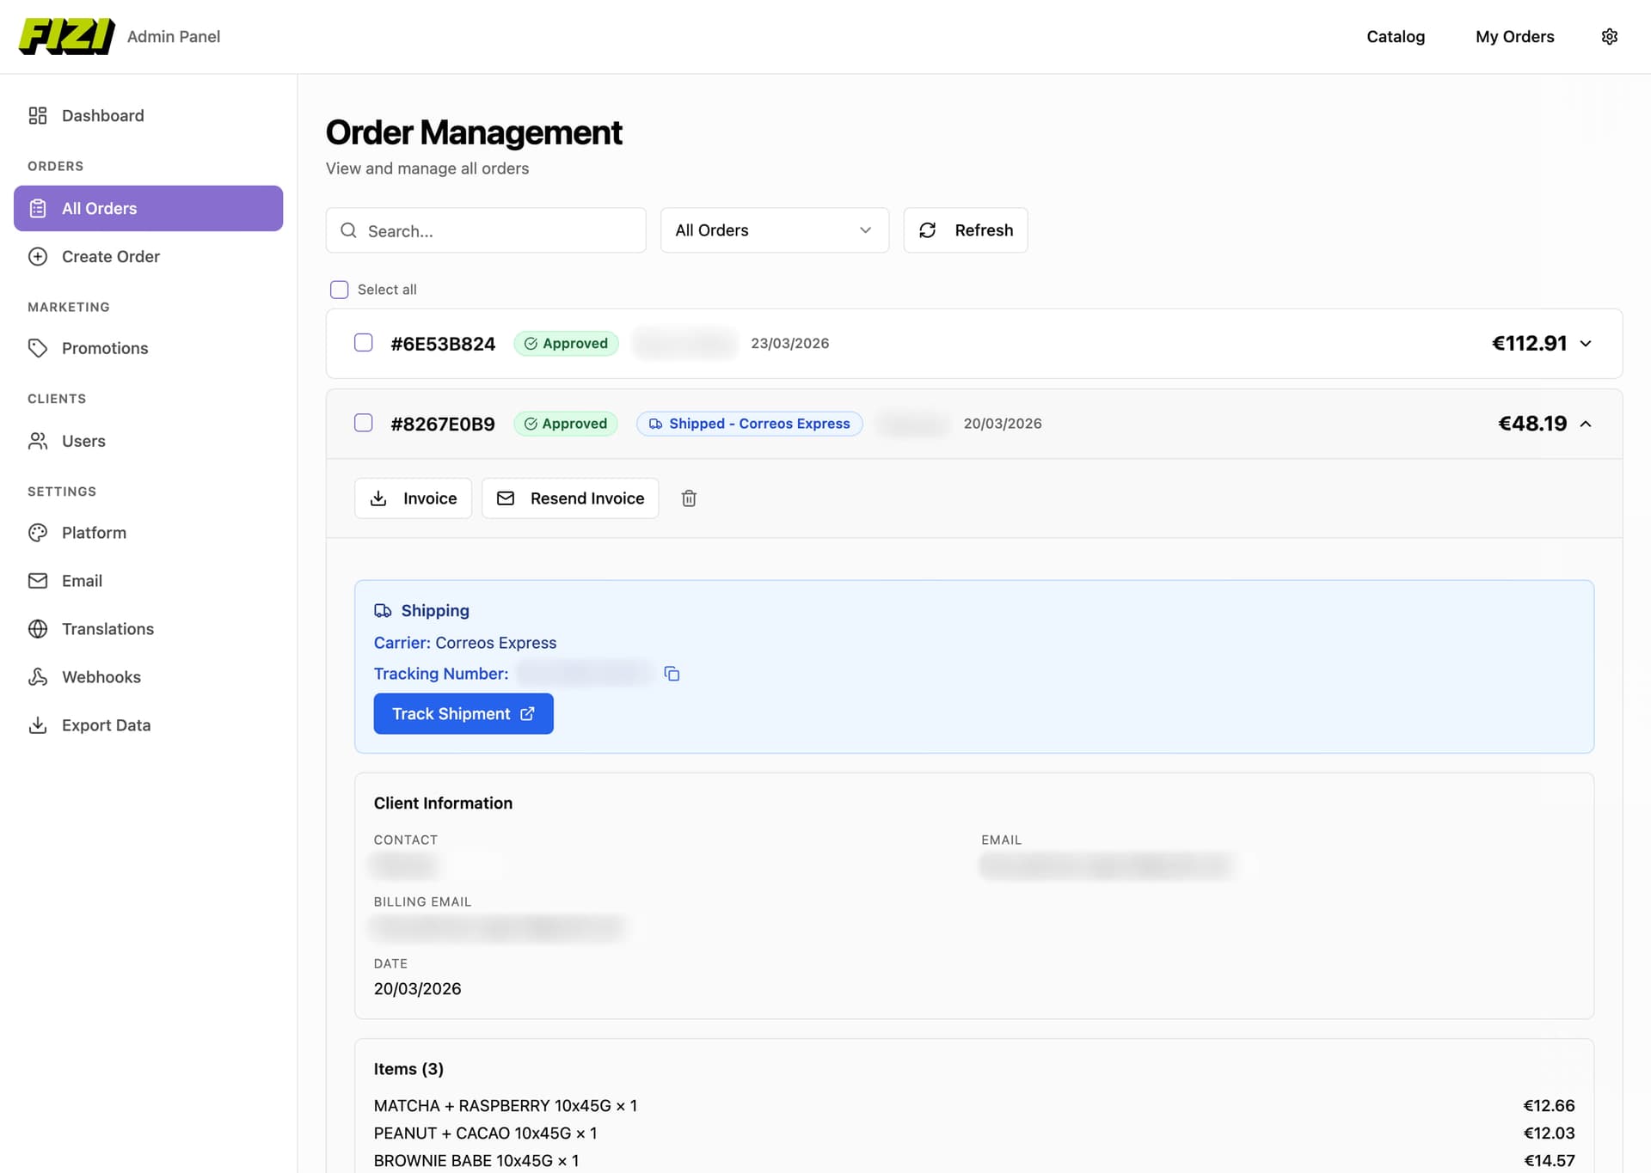Check the Select all checkbox
The height and width of the screenshot is (1173, 1651).
[x=339, y=290]
